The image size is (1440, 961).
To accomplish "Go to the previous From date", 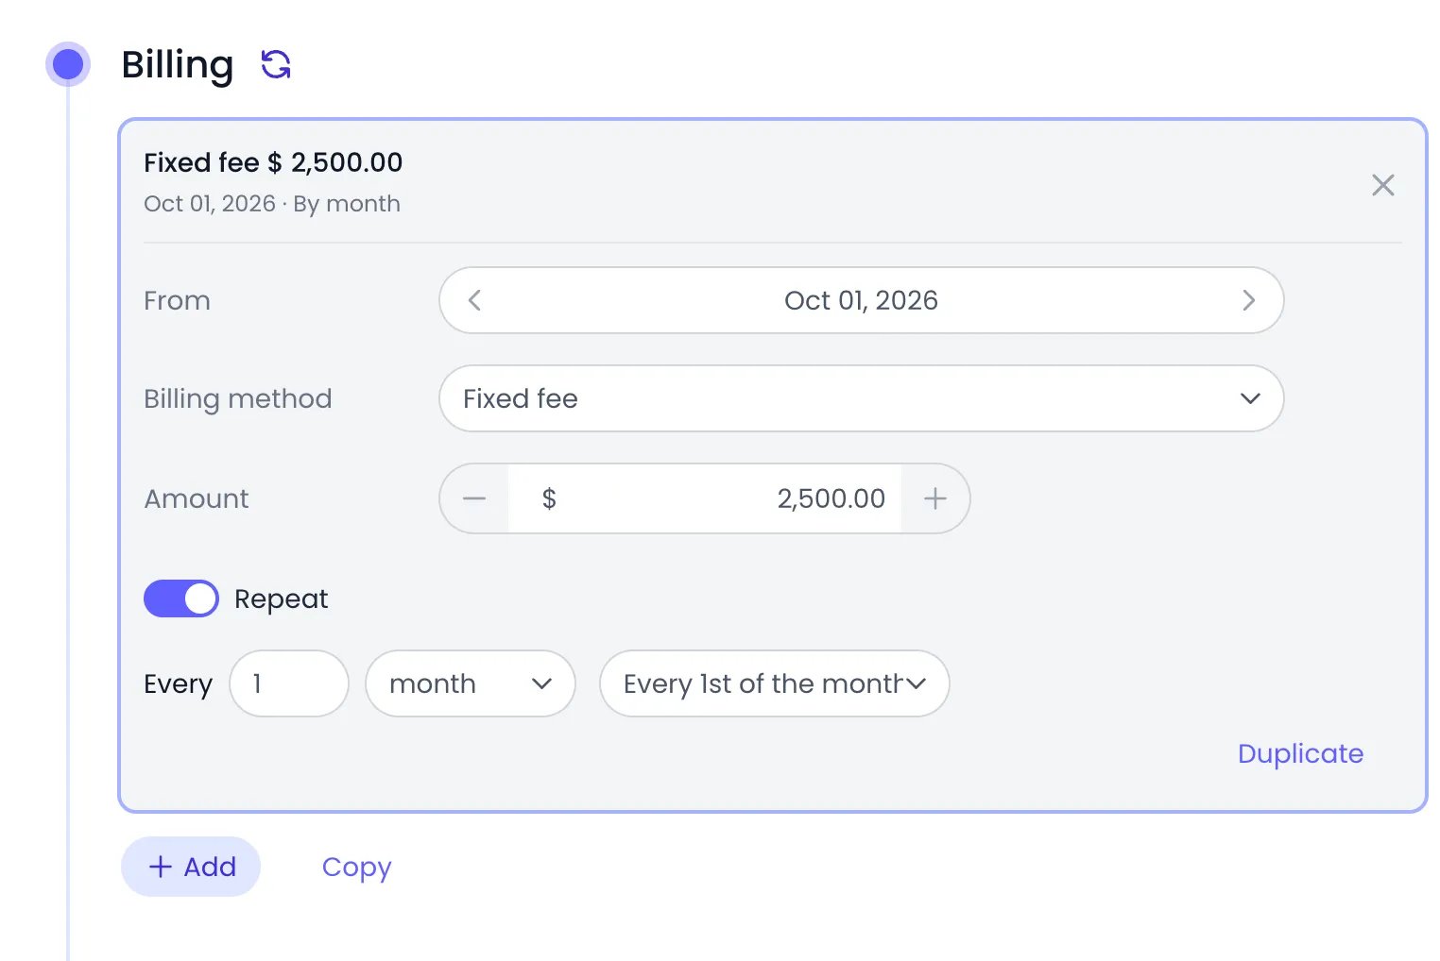I will pos(474,300).
